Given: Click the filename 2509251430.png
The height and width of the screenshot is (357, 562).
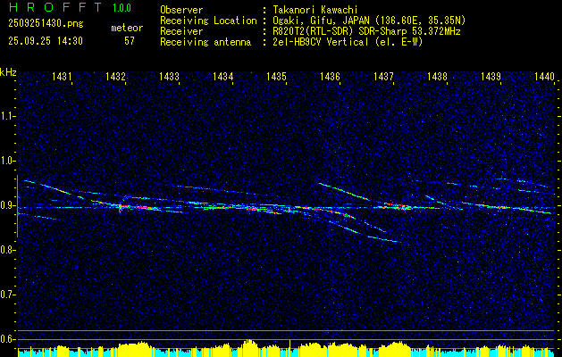Looking at the screenshot, I should coord(46,24).
